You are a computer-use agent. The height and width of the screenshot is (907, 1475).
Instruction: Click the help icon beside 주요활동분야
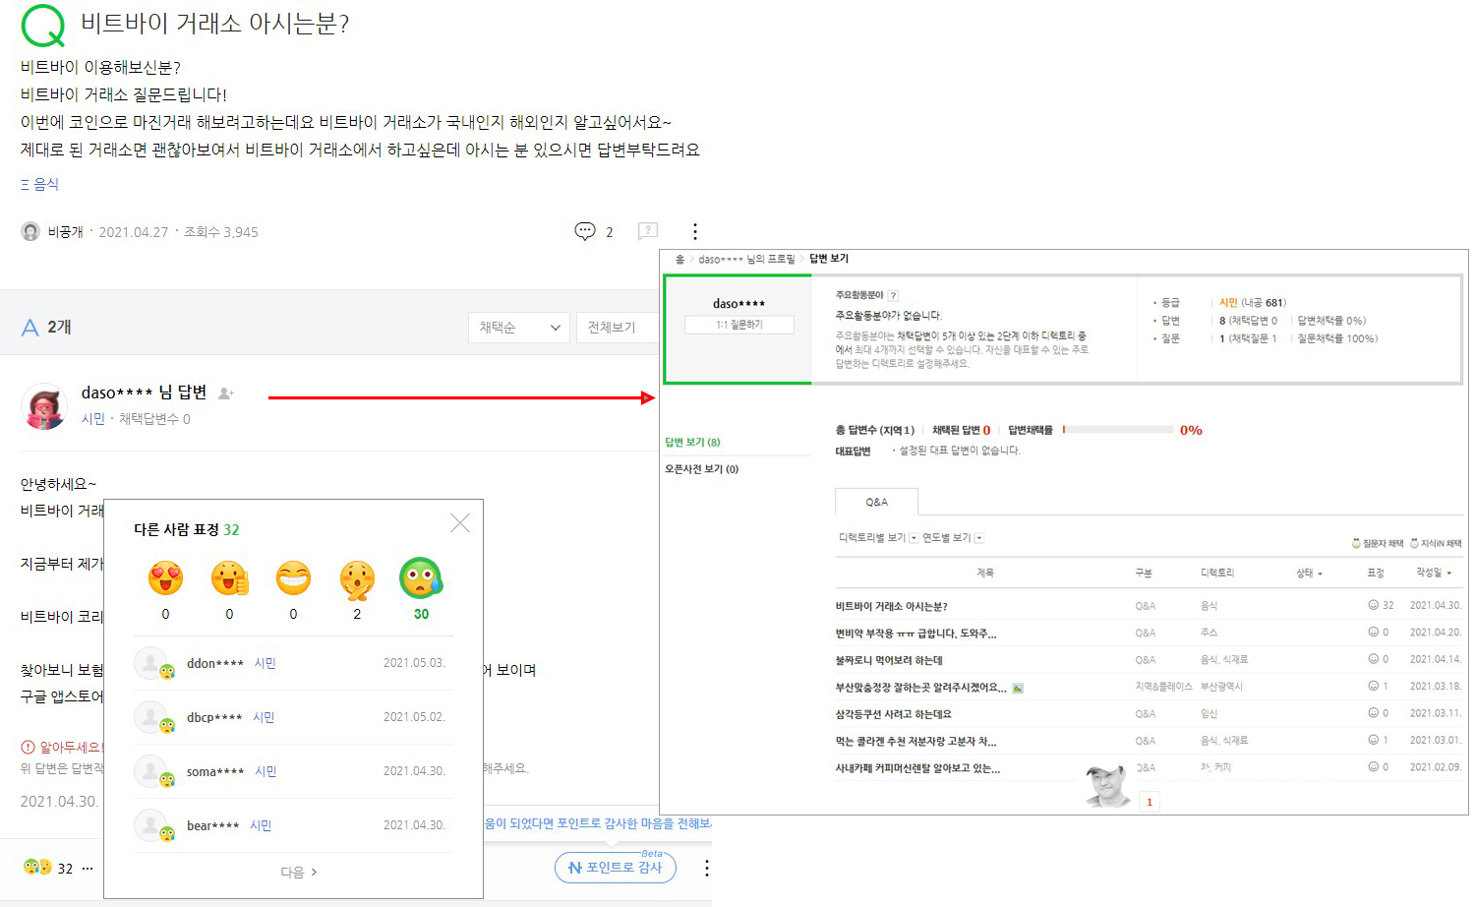pos(893,295)
